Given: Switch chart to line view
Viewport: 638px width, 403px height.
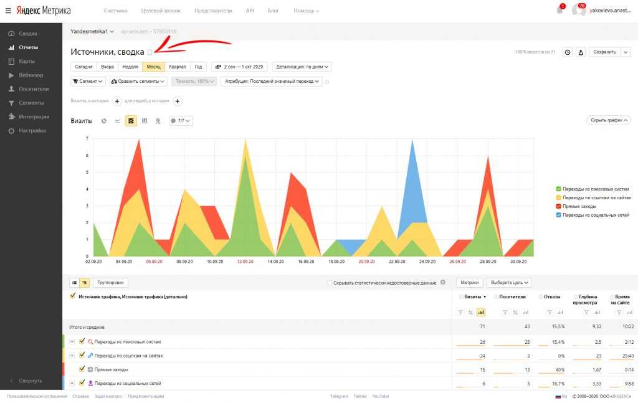Looking at the screenshot, I should click(x=117, y=121).
